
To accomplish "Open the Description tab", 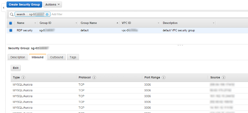I will point(18,57).
